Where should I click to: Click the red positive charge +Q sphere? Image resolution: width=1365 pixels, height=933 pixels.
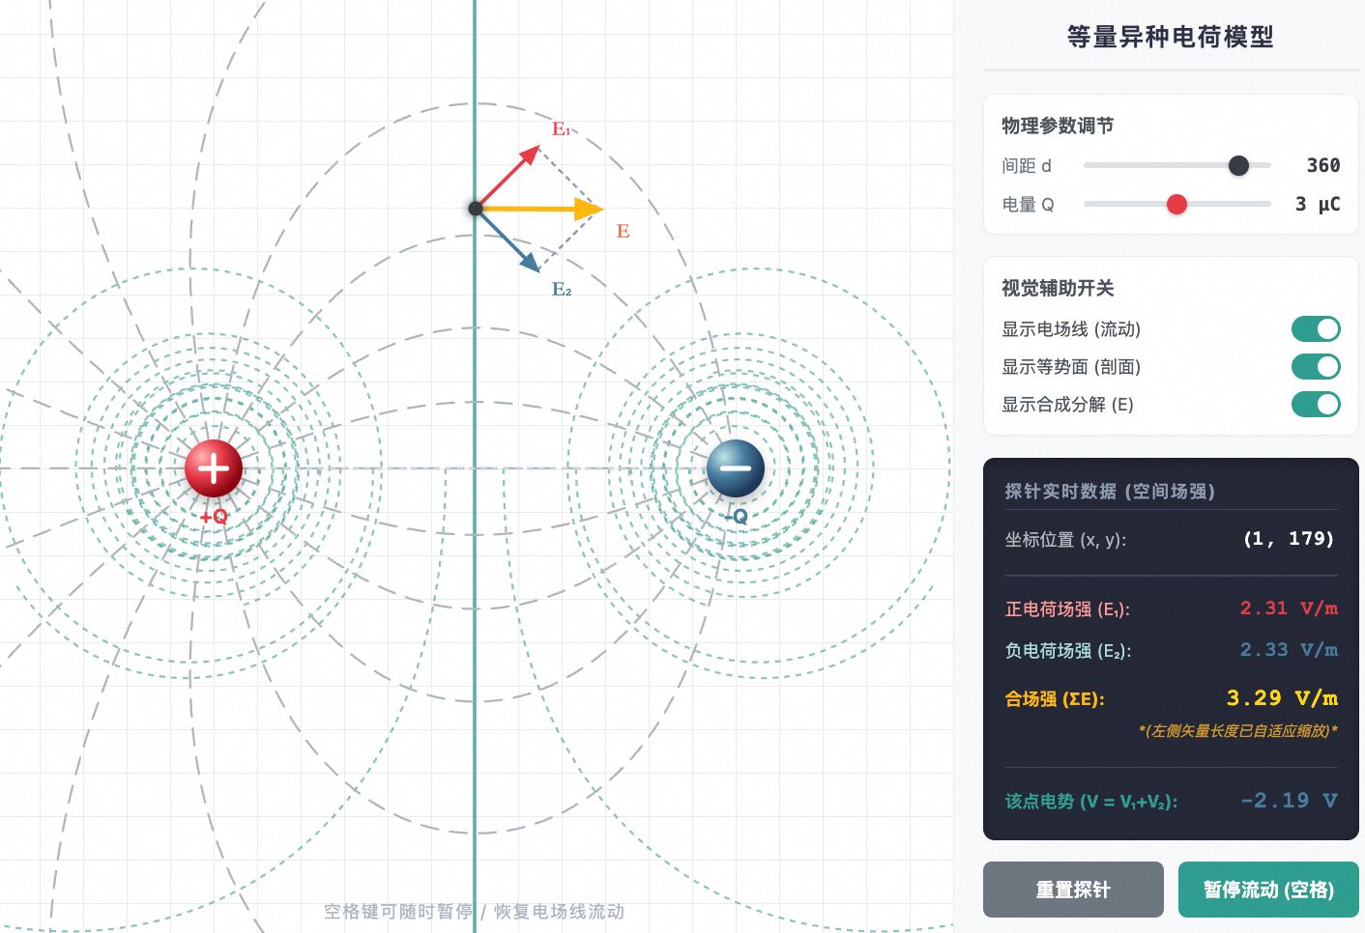click(214, 468)
